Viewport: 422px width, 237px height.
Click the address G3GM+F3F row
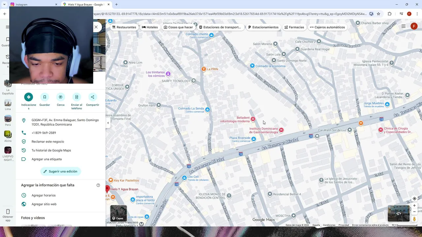point(61,122)
